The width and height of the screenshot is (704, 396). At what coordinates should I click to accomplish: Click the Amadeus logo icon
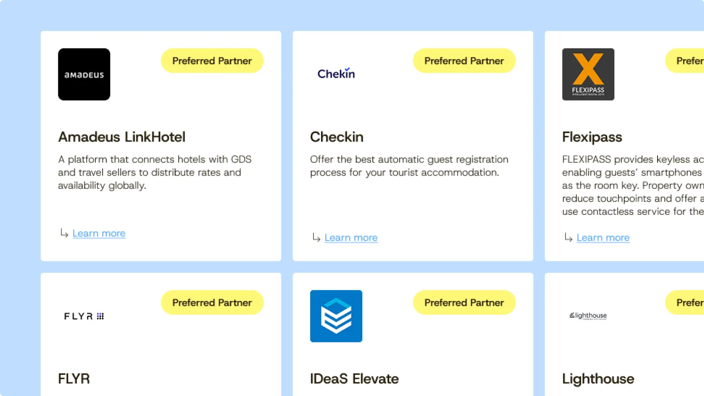(x=84, y=74)
